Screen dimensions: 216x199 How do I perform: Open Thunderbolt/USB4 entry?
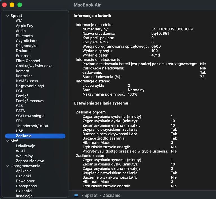(32, 126)
